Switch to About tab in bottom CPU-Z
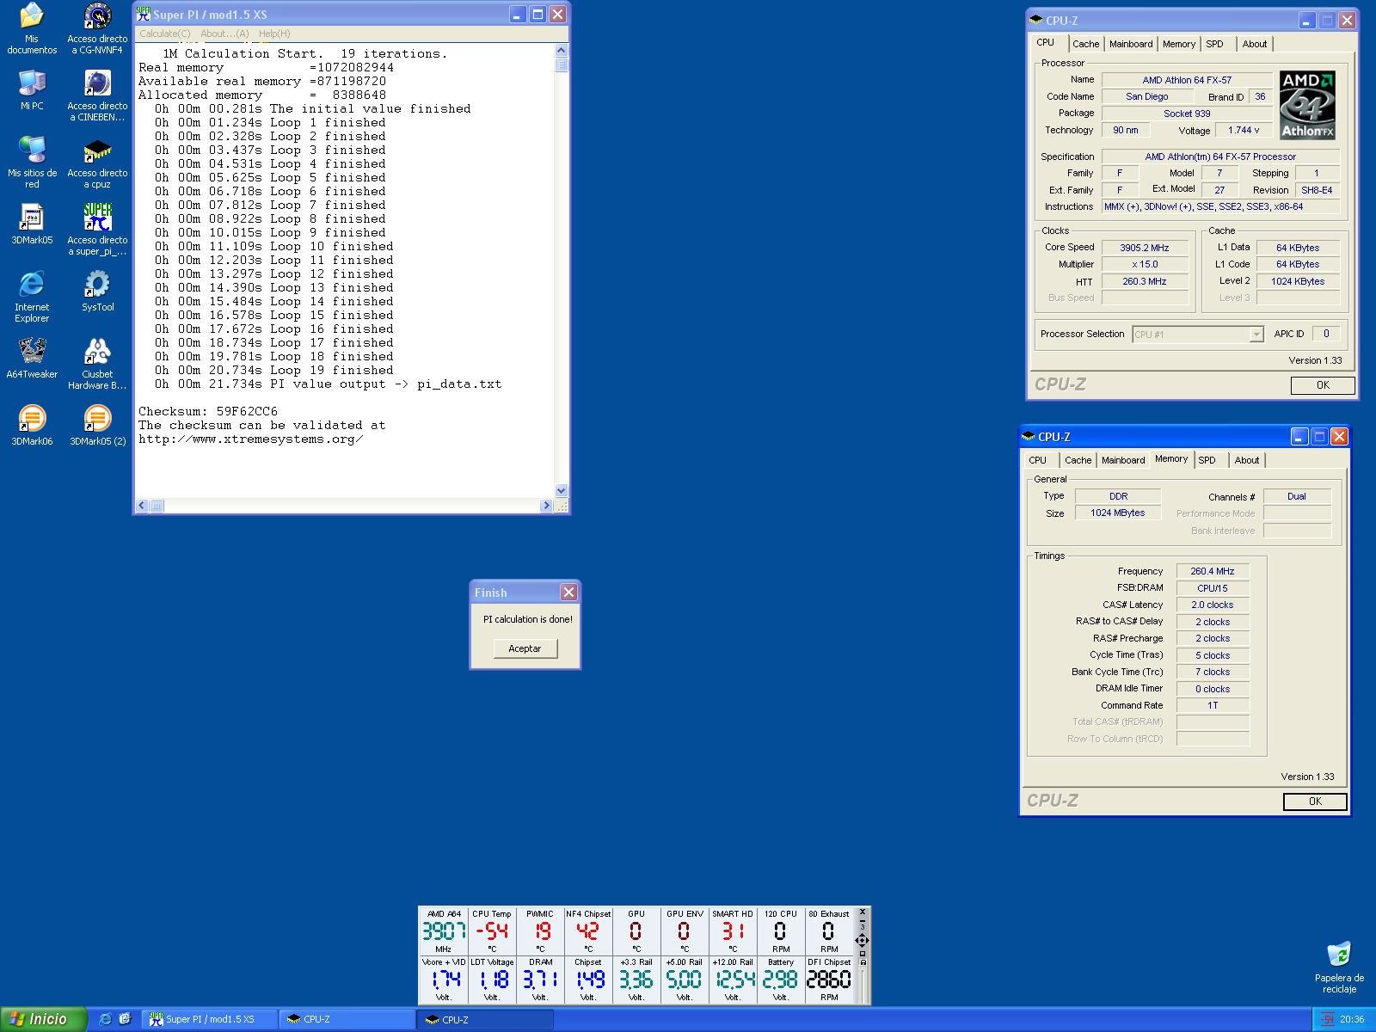 pos(1247,460)
